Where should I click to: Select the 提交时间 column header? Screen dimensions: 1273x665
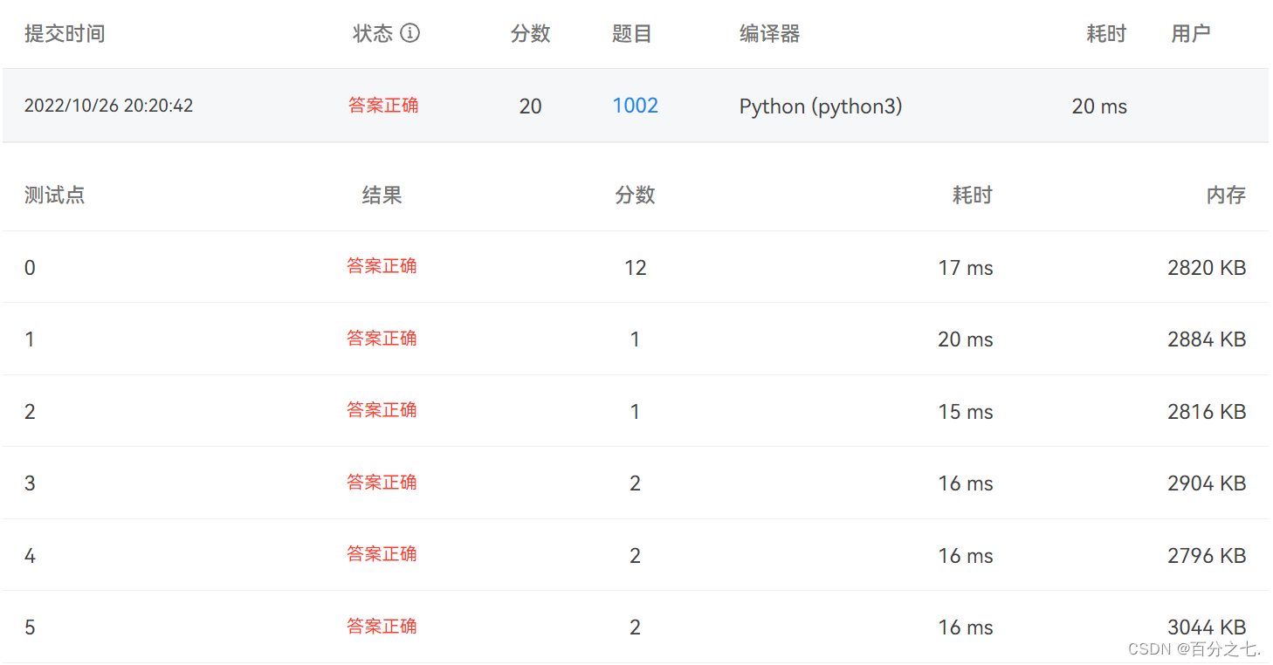click(x=65, y=33)
